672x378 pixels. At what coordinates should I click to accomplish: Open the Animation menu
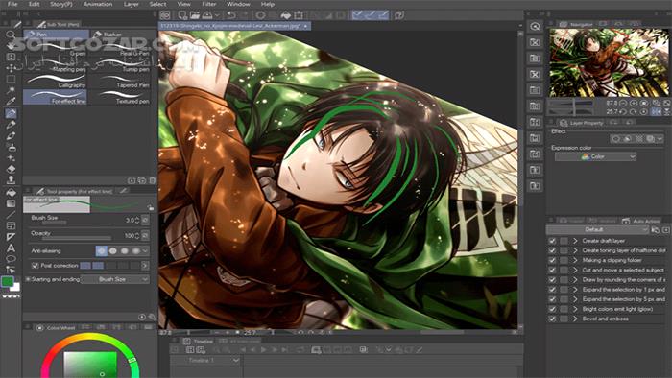[97, 4]
